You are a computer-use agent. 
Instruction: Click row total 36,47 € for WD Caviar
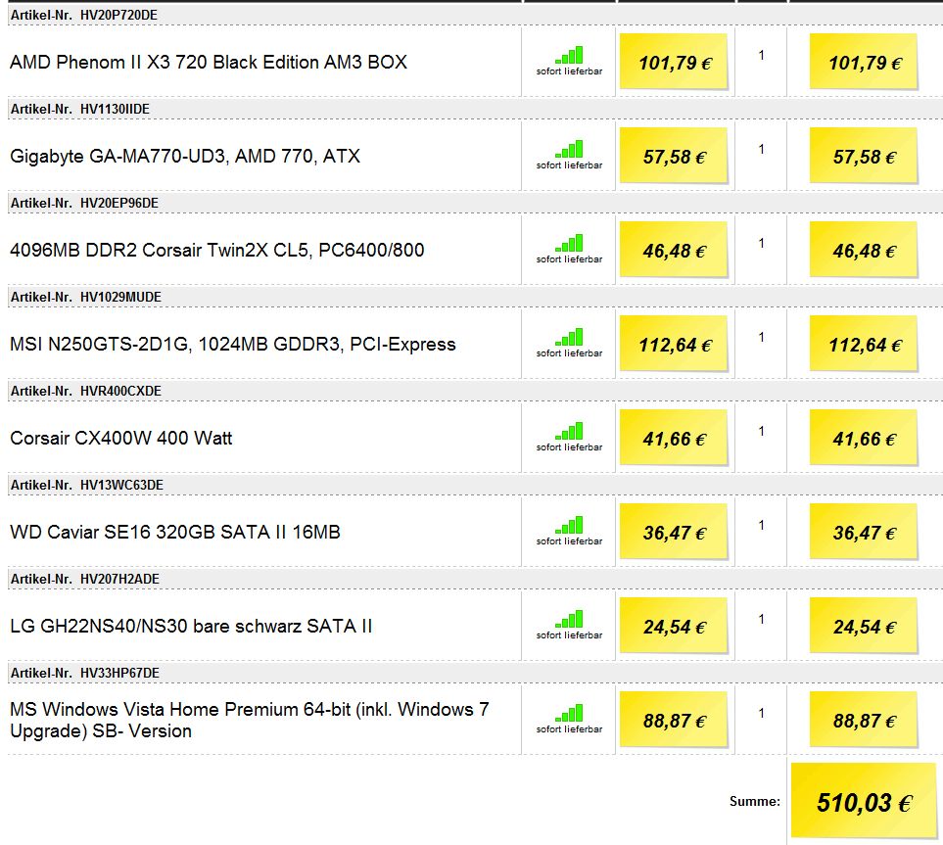[x=864, y=532]
